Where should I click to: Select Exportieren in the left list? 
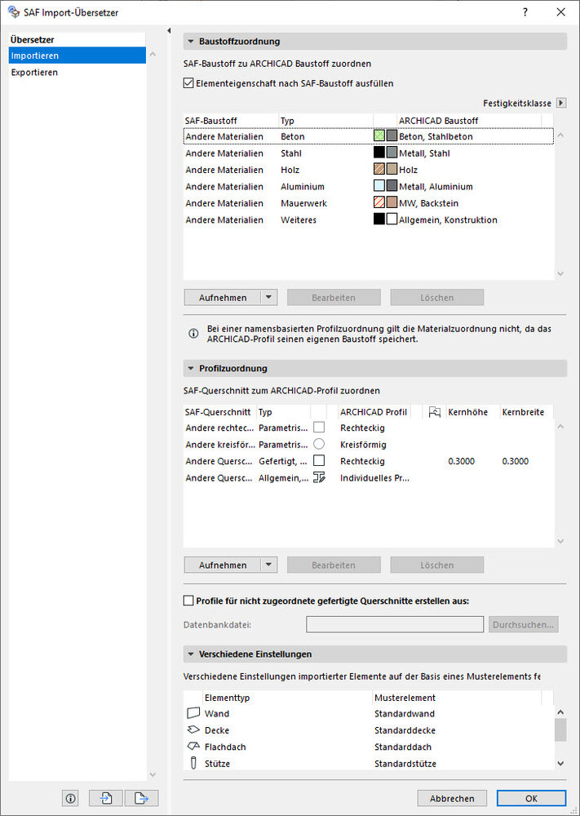pyautogui.click(x=77, y=73)
